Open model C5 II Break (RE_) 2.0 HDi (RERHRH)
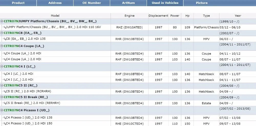 tap(33, 103)
